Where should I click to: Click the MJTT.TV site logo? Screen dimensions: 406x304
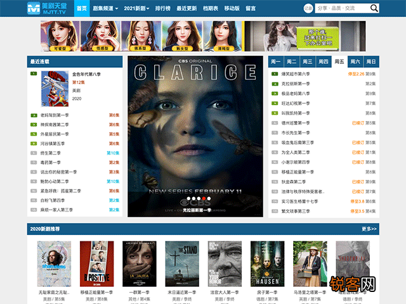click(x=47, y=8)
